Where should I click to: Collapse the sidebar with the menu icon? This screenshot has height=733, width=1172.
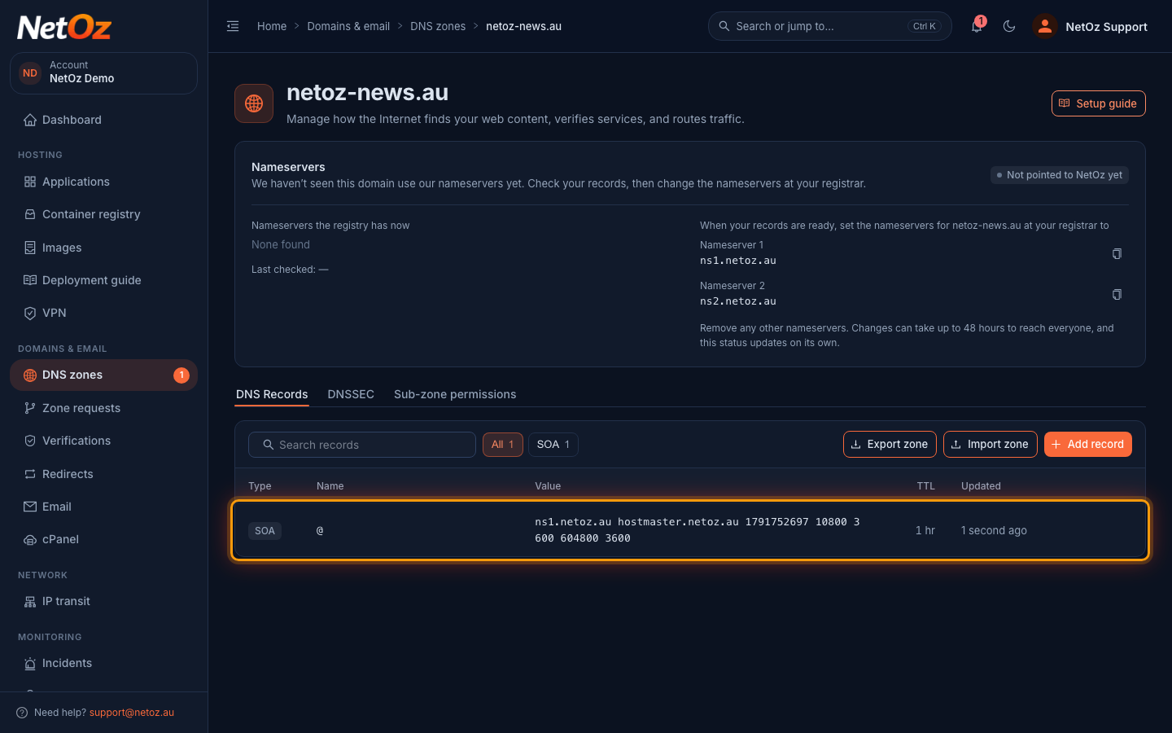(x=233, y=26)
